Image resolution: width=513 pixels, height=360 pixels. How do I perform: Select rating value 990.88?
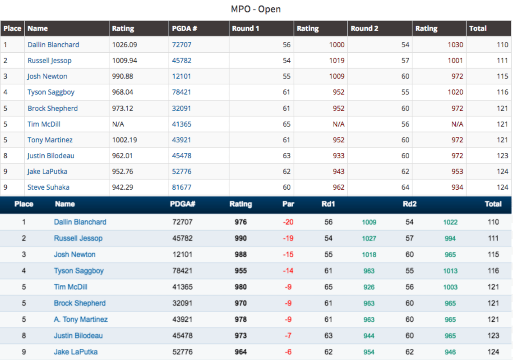point(123,76)
